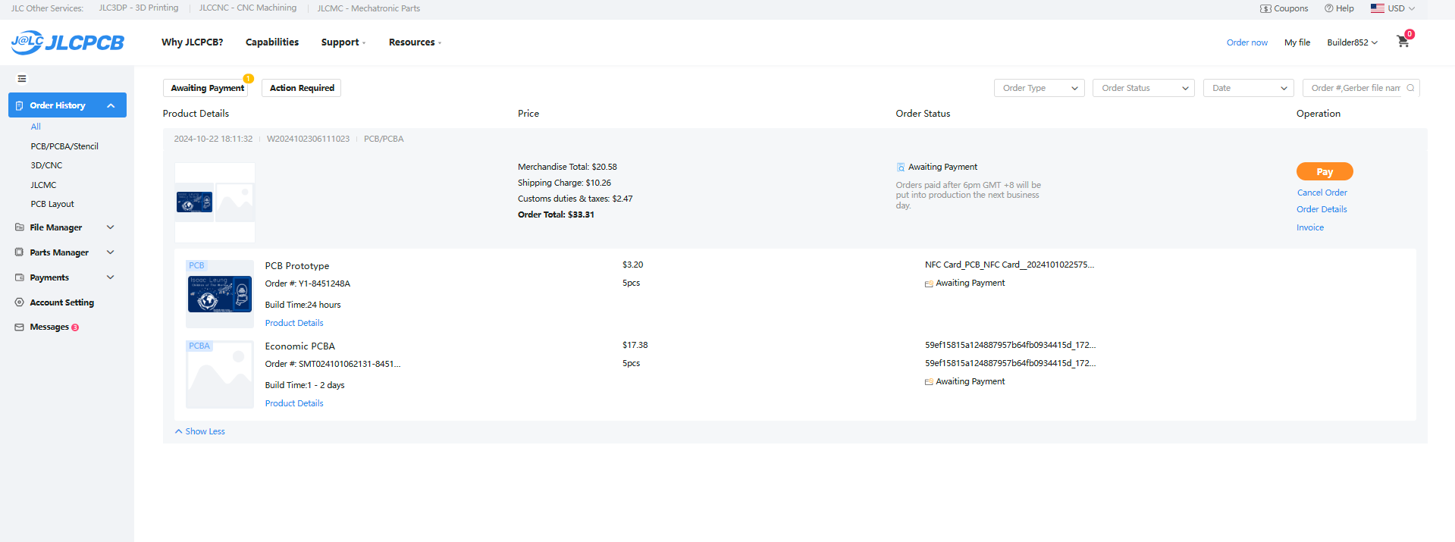Image resolution: width=1455 pixels, height=542 pixels.
Task: Click the Payments wallet icon
Action: tap(20, 277)
